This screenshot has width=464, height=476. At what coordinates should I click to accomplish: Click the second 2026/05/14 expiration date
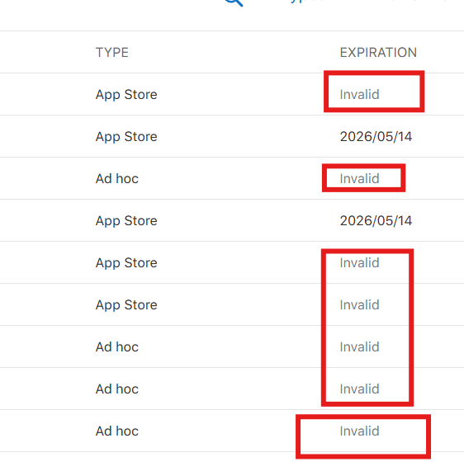(376, 221)
